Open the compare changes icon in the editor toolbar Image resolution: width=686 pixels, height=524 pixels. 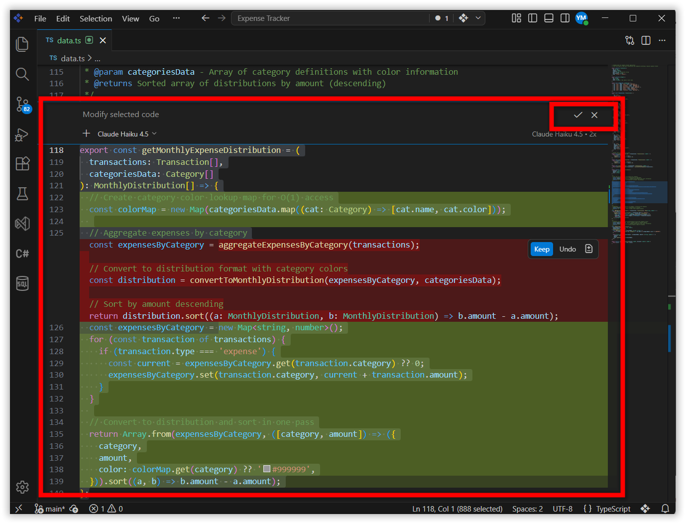[630, 40]
